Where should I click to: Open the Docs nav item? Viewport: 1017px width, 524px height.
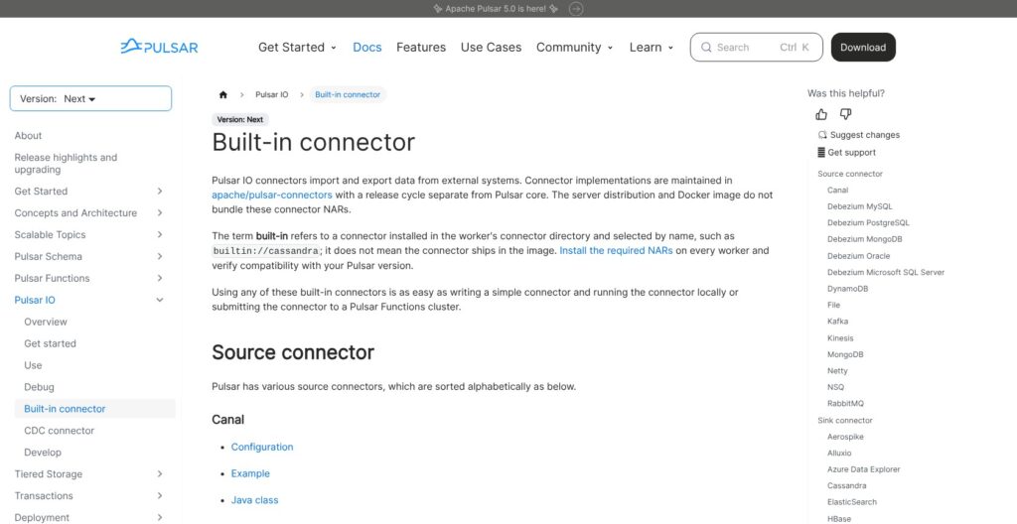pos(367,48)
